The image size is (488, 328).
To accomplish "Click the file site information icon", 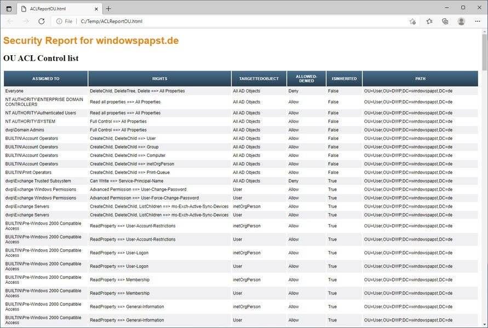I will tap(59, 21).
